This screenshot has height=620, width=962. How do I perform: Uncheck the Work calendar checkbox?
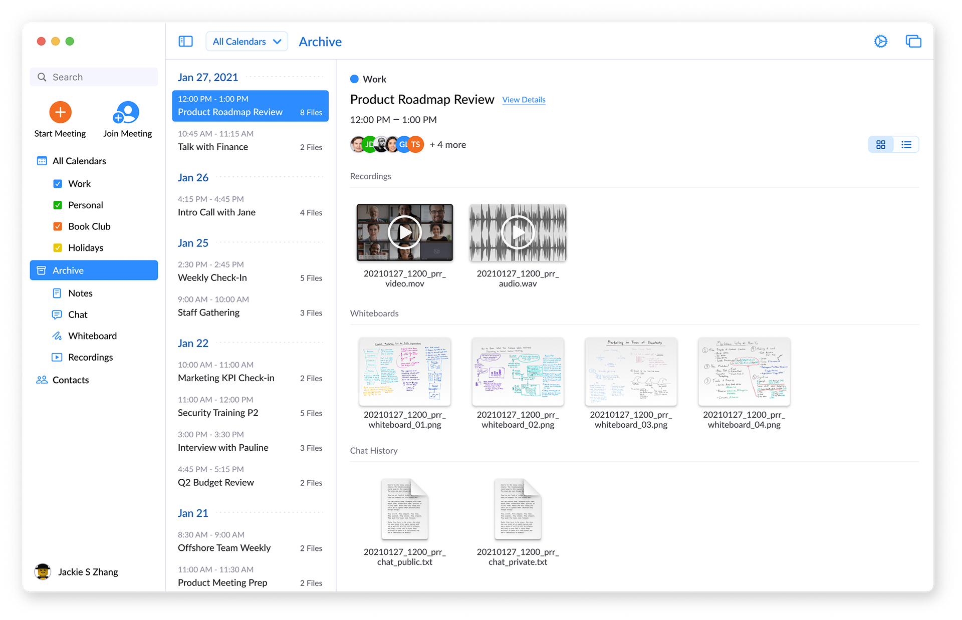pos(58,184)
